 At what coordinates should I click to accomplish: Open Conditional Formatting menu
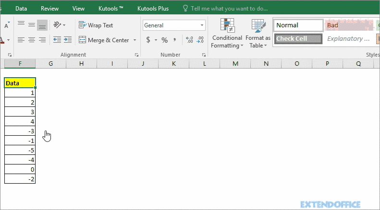(x=227, y=34)
